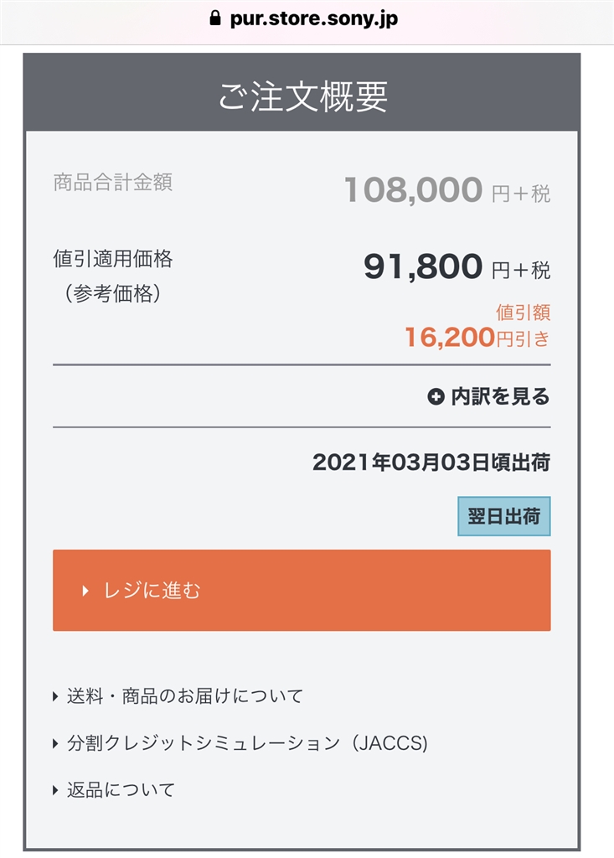Click triangle beside 返品について
Image resolution: width=614 pixels, height=858 pixels.
tap(56, 789)
